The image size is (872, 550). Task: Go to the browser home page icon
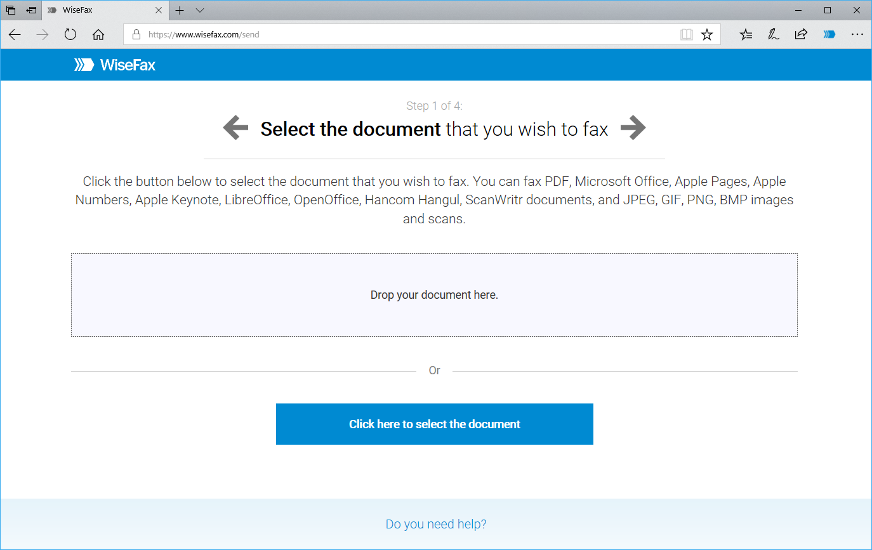tap(98, 35)
